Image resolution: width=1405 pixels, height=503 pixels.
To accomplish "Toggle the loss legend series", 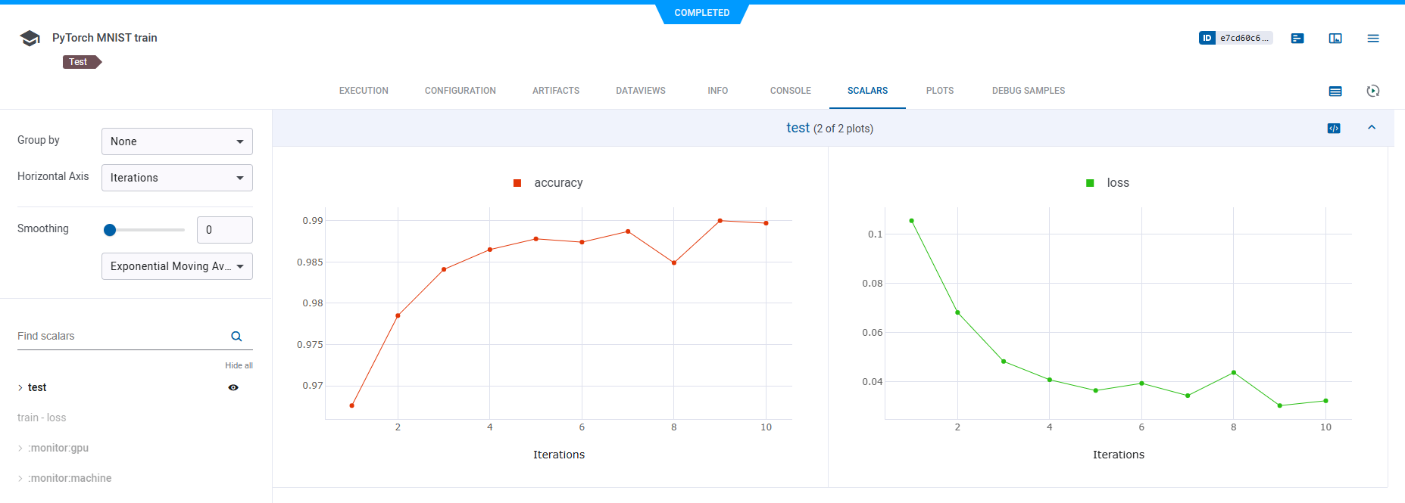I will (x=1108, y=183).
